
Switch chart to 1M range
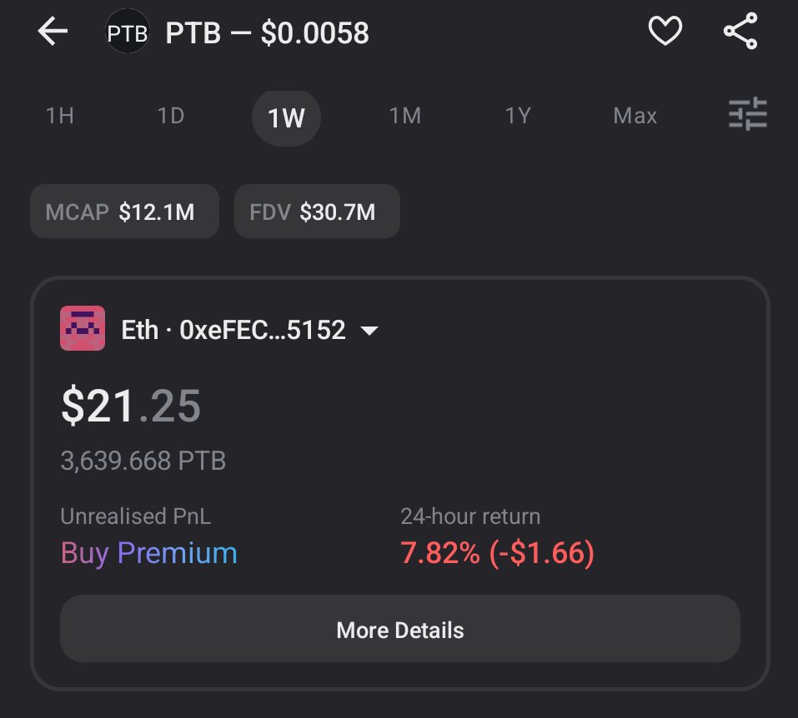pyautogui.click(x=404, y=116)
